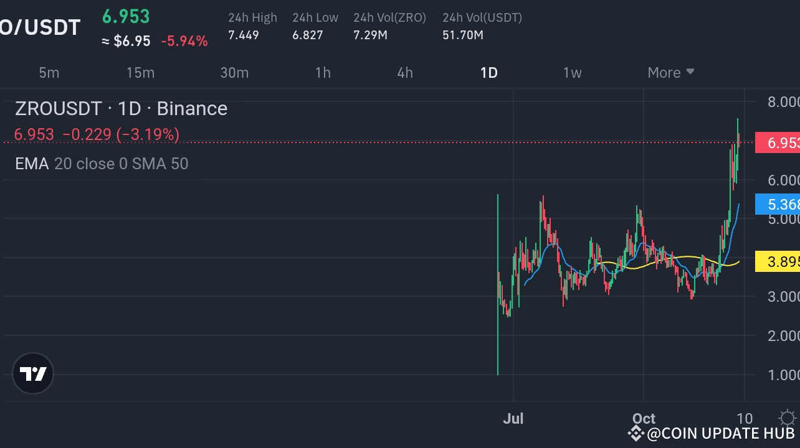This screenshot has height=448, width=800.
Task: Click the red 6.953 current price label
Action: coord(777,142)
